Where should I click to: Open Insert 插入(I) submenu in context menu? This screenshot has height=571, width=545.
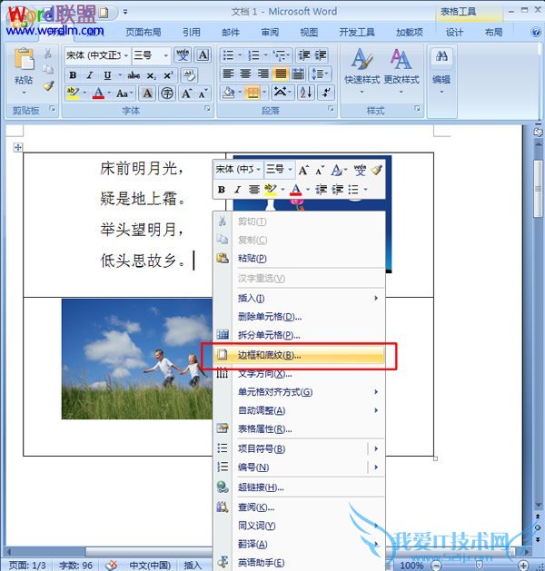click(299, 299)
